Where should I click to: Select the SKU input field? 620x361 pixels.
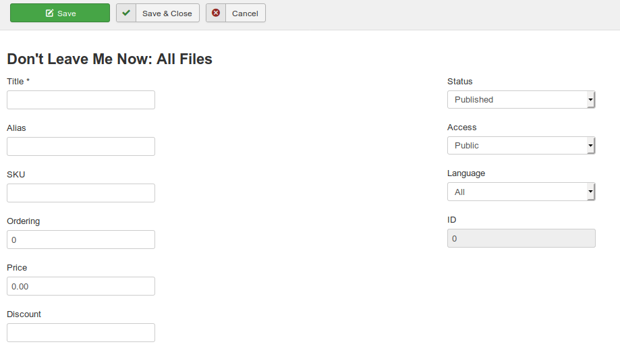(x=81, y=193)
